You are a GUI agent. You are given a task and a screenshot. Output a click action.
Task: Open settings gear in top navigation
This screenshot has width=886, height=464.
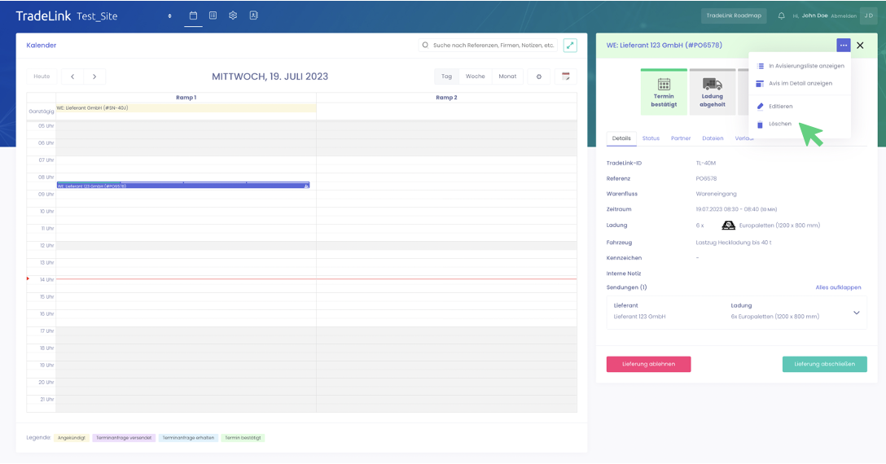point(233,15)
